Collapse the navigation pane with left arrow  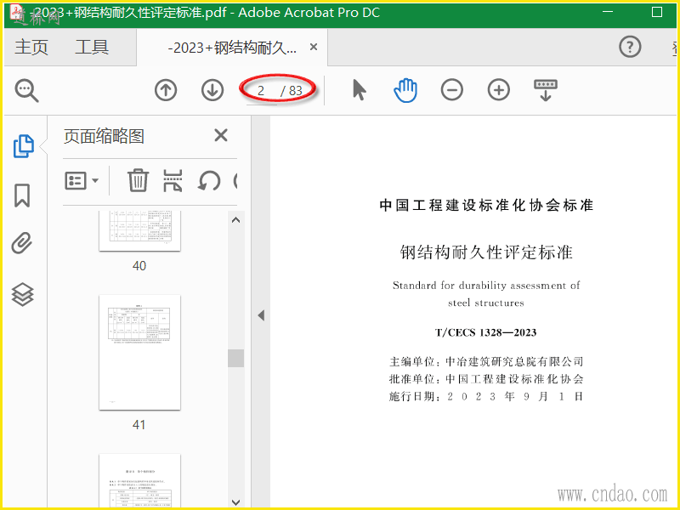coord(261,315)
